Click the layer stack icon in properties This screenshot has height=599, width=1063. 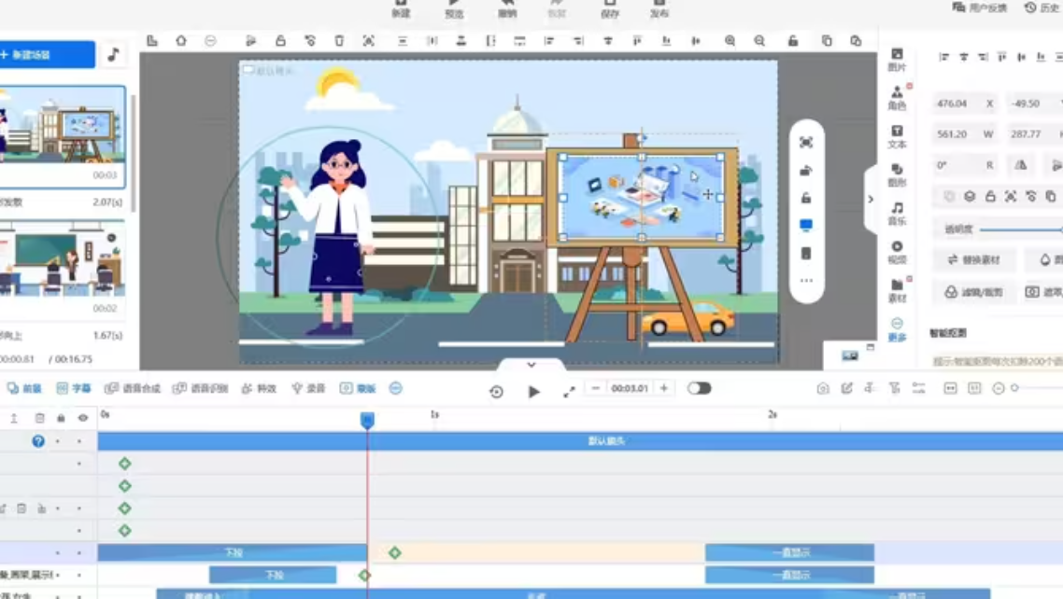tap(970, 196)
